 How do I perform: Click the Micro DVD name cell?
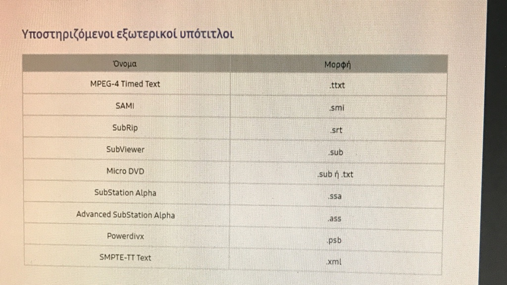(x=125, y=171)
